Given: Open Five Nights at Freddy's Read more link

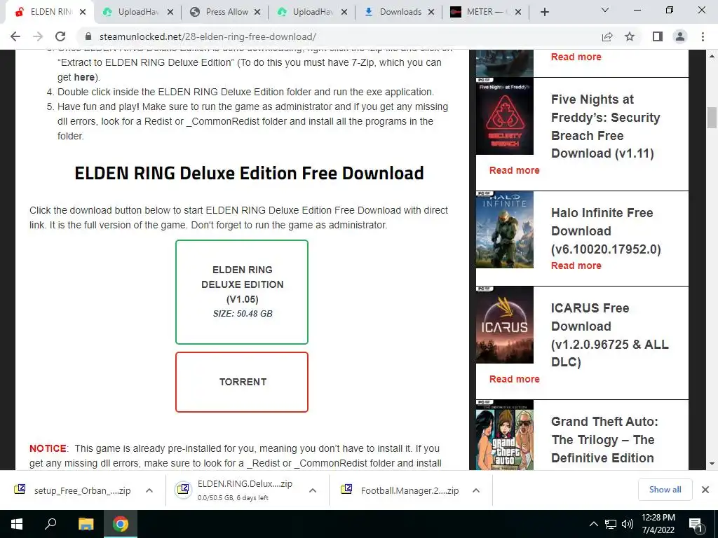Looking at the screenshot, I should 514,170.
